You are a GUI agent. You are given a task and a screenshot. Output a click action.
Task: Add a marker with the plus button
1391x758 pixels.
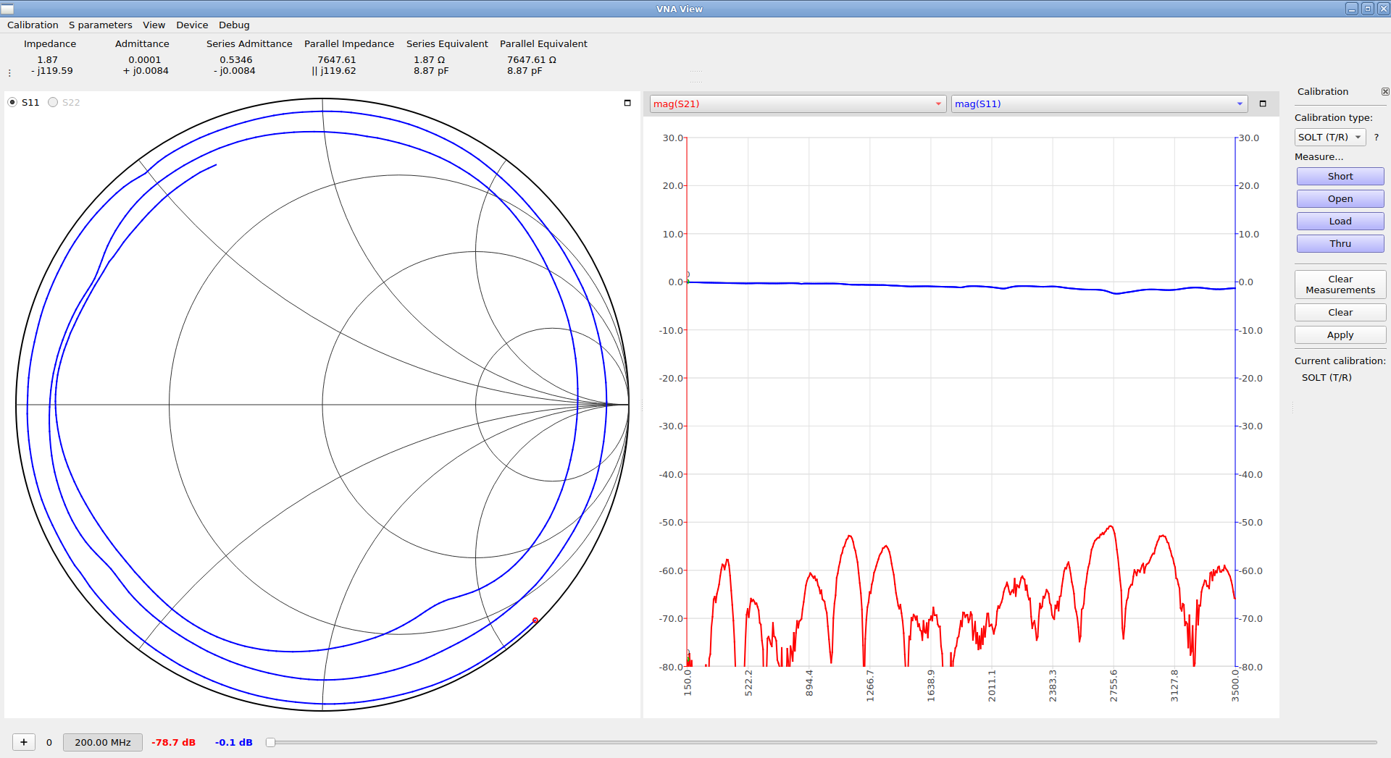point(24,742)
